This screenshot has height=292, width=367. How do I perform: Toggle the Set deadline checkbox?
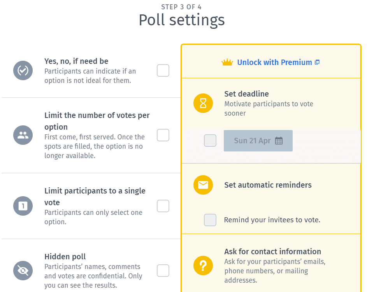click(x=210, y=141)
